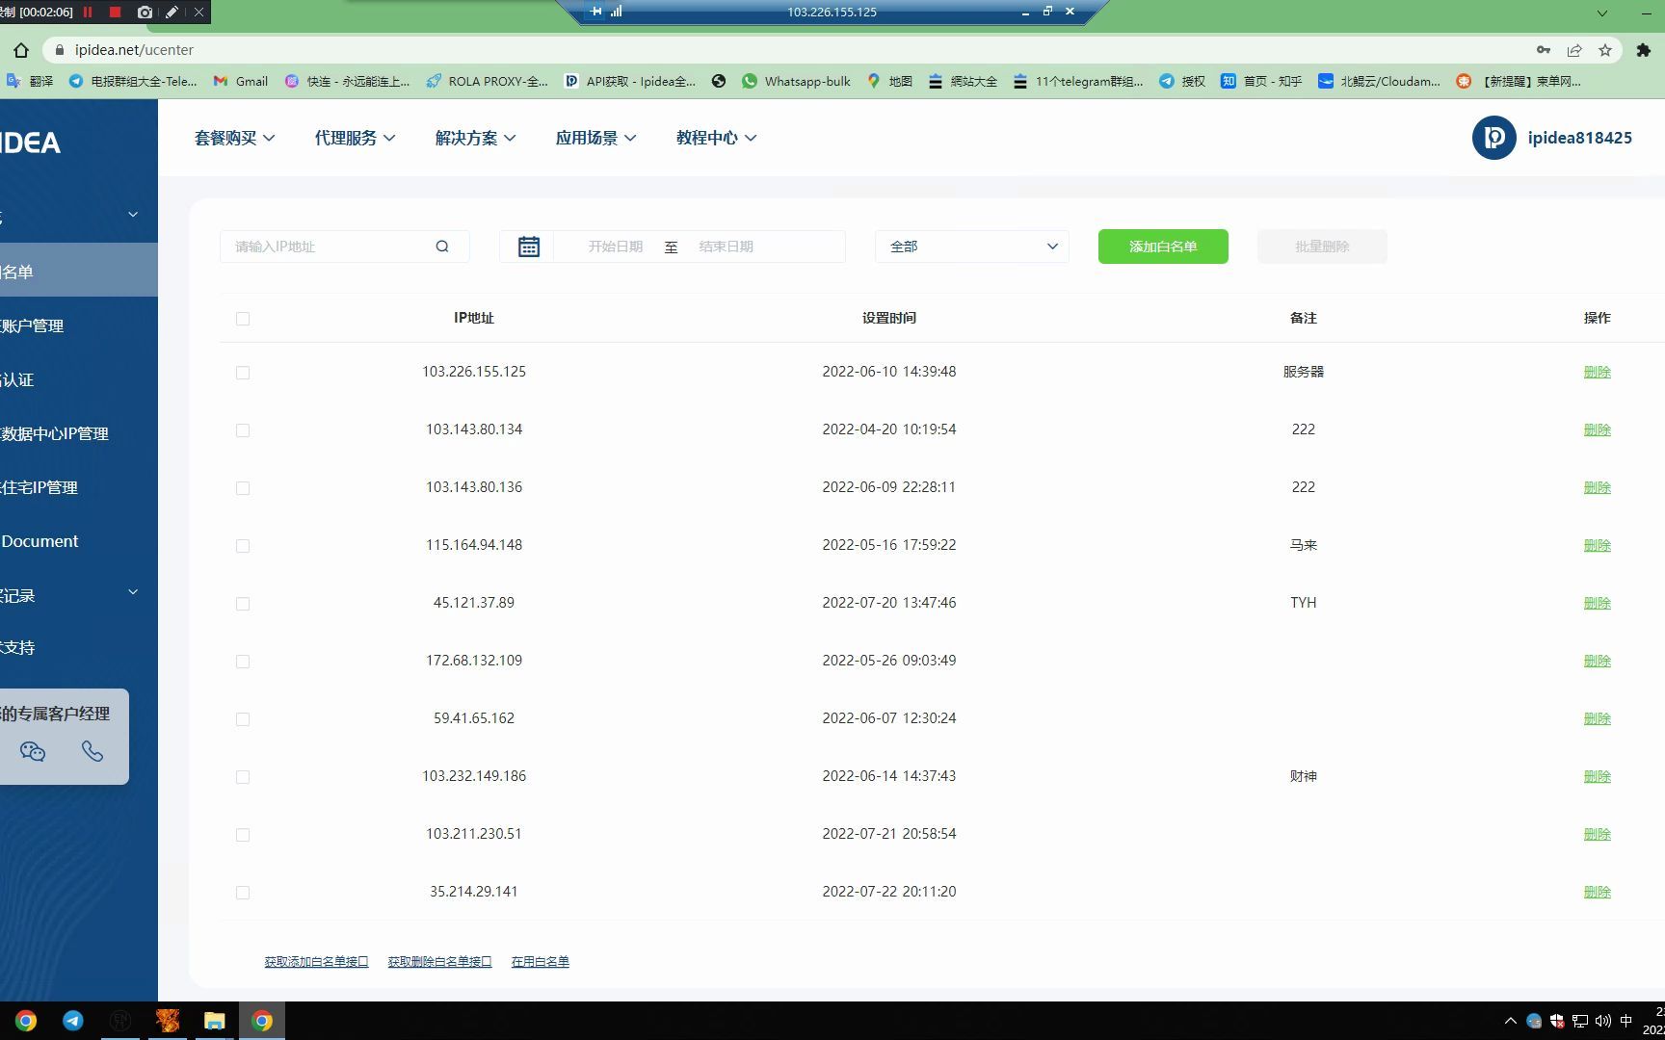Click username ipidea818425
1665x1040 pixels.
(x=1580, y=138)
